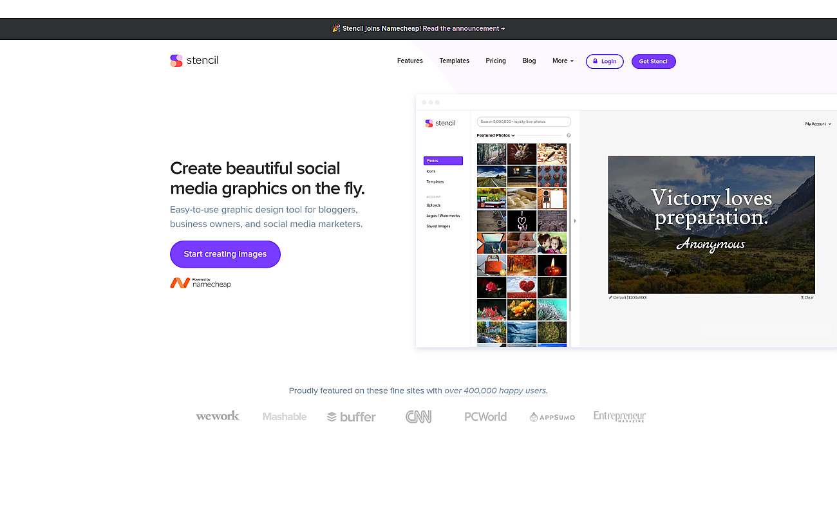Visit the Blog
Image resolution: width=837 pixels, height=507 pixels.
[529, 61]
